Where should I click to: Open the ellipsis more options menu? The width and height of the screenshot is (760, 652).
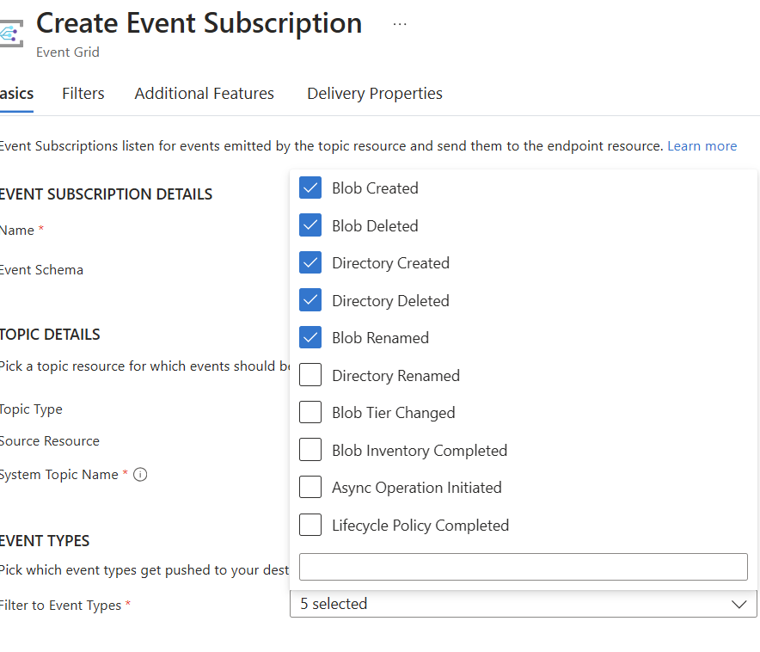tap(400, 24)
